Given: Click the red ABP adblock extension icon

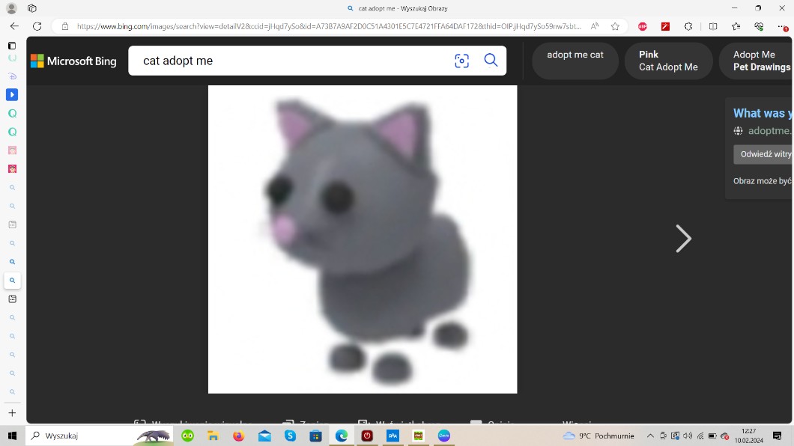Looking at the screenshot, I should (642, 26).
